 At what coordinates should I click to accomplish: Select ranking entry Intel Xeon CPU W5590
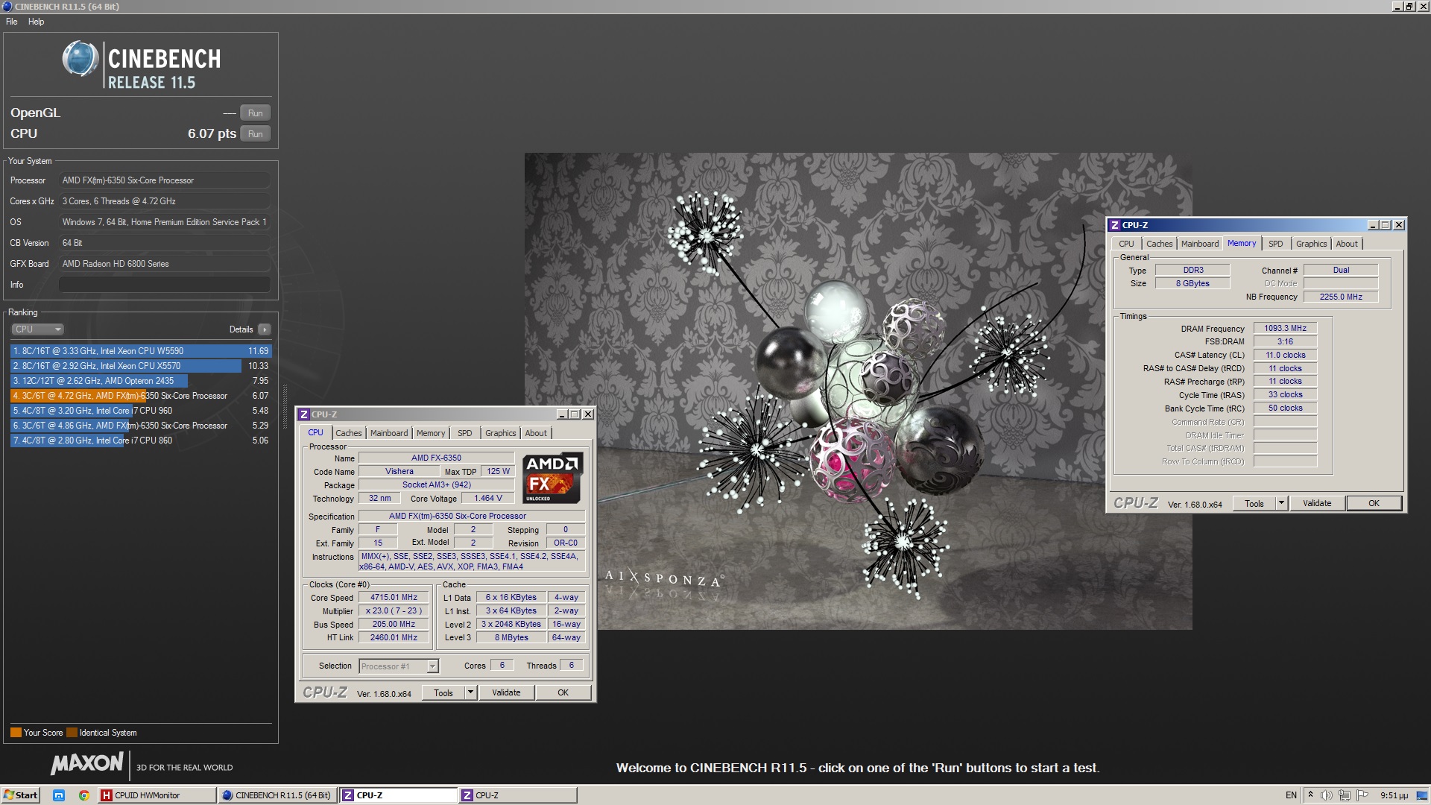point(141,351)
